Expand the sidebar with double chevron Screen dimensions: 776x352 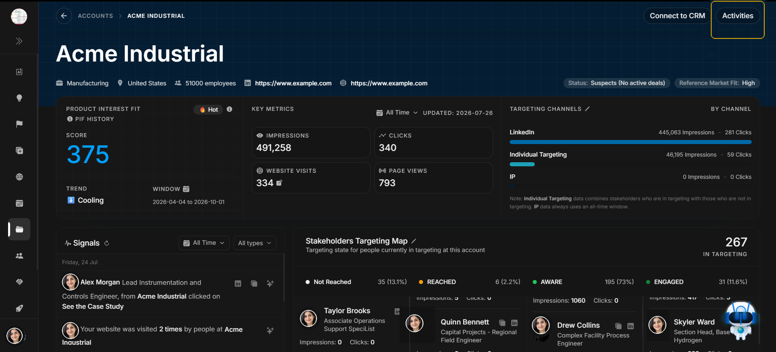coord(19,41)
